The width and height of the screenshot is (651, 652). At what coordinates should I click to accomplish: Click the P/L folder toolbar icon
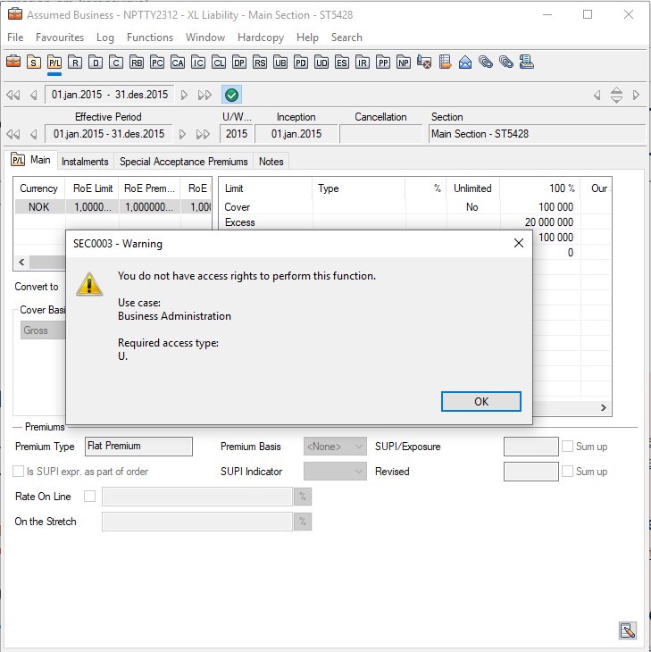54,63
